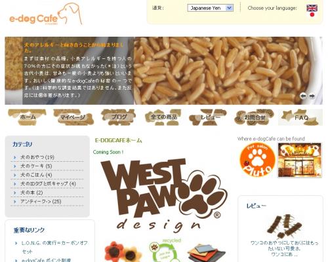This screenshot has width=328, height=262.
Task: Open the ホーム navigation tab
Action: pos(27,117)
